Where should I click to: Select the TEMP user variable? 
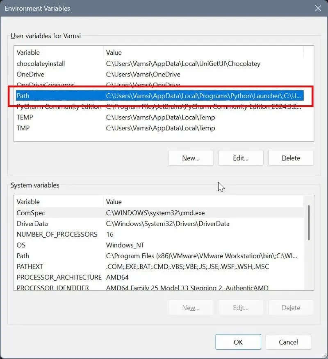(x=160, y=117)
